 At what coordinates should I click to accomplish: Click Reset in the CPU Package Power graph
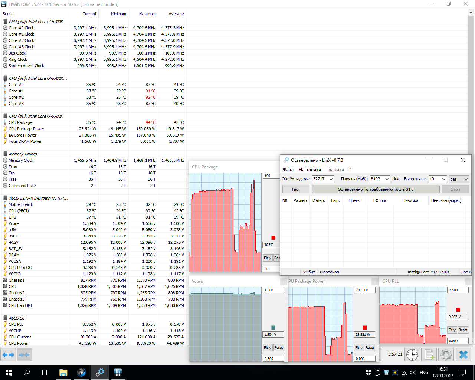(x=370, y=348)
